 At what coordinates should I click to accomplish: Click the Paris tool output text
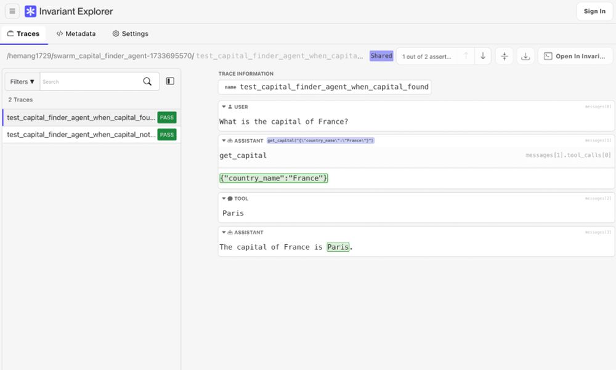pyautogui.click(x=233, y=213)
